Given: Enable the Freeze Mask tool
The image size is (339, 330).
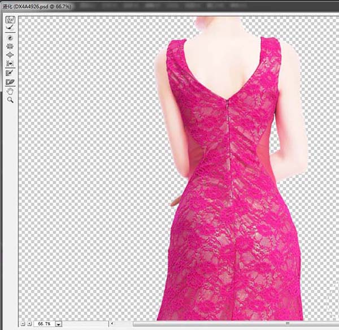Looking at the screenshot, I should click(10, 73).
